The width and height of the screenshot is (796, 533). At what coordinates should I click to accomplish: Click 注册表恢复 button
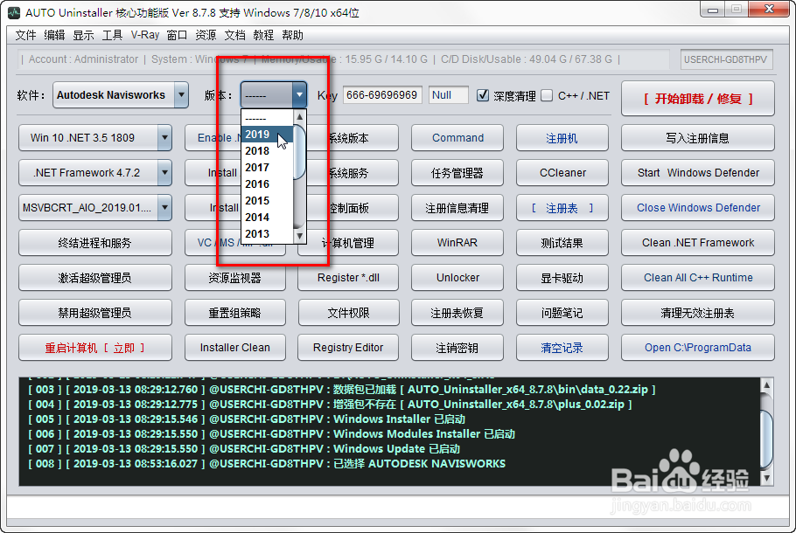(457, 313)
